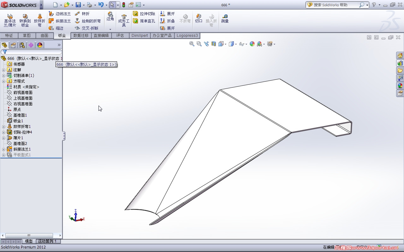Click the Previous View icon
The width and height of the screenshot is (404, 252).
point(206,44)
